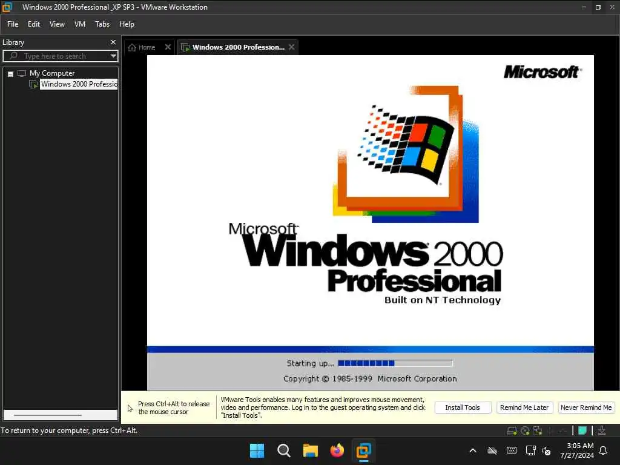Open File Explorer from taskbar
Viewport: 620px width, 465px height.
[x=311, y=450]
